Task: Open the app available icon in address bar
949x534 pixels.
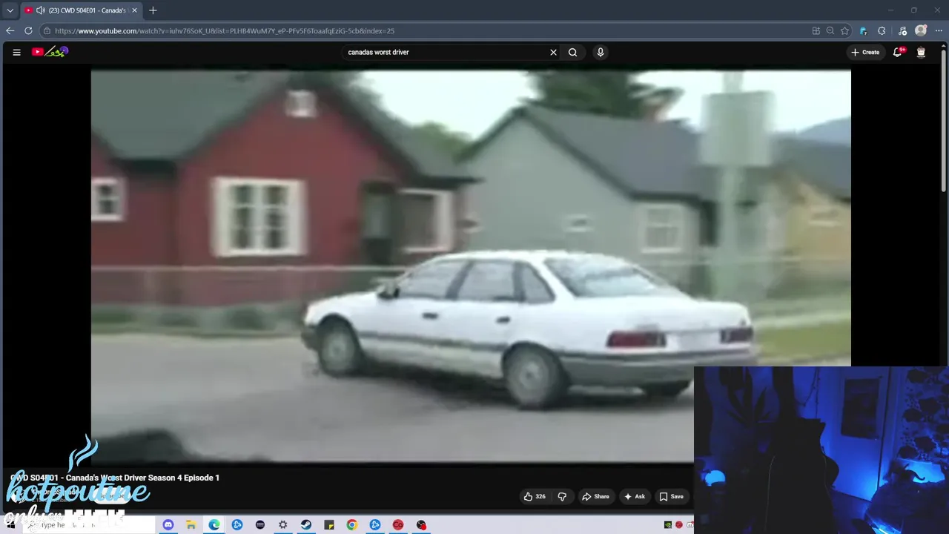Action: click(816, 31)
